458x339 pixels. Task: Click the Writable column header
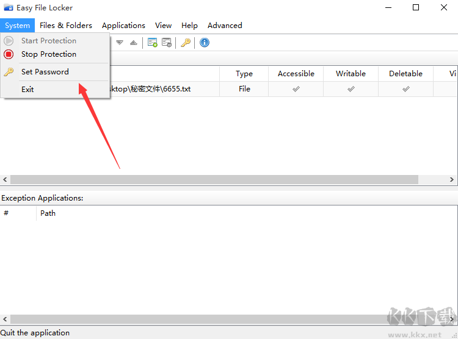pyautogui.click(x=351, y=74)
